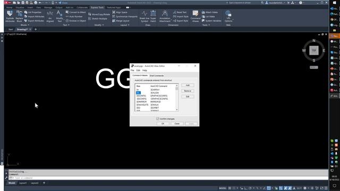This screenshot has width=340, height=191.
Task: Select the 3DNAVIGATE alias row
Action: tap(155, 105)
